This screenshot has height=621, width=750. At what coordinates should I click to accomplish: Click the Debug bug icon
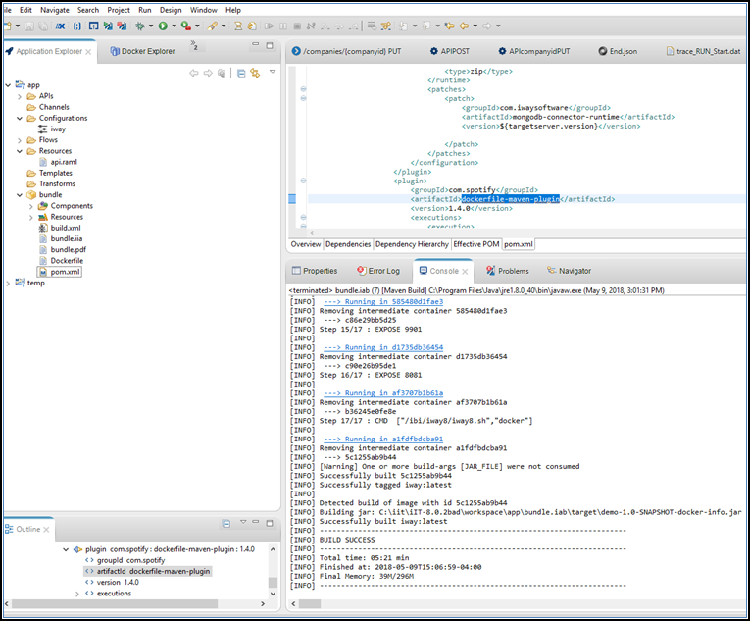click(139, 26)
